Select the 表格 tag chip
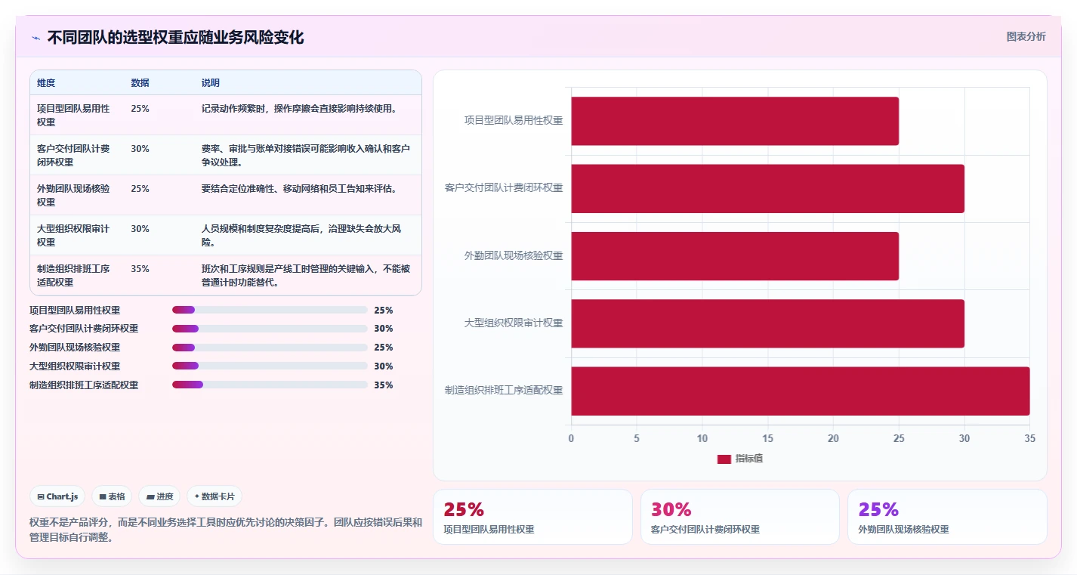This screenshot has height=575, width=1077. pyautogui.click(x=112, y=496)
